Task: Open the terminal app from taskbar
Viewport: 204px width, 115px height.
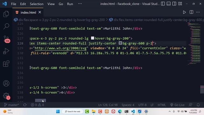Action: pyautogui.click(x=126, y=111)
